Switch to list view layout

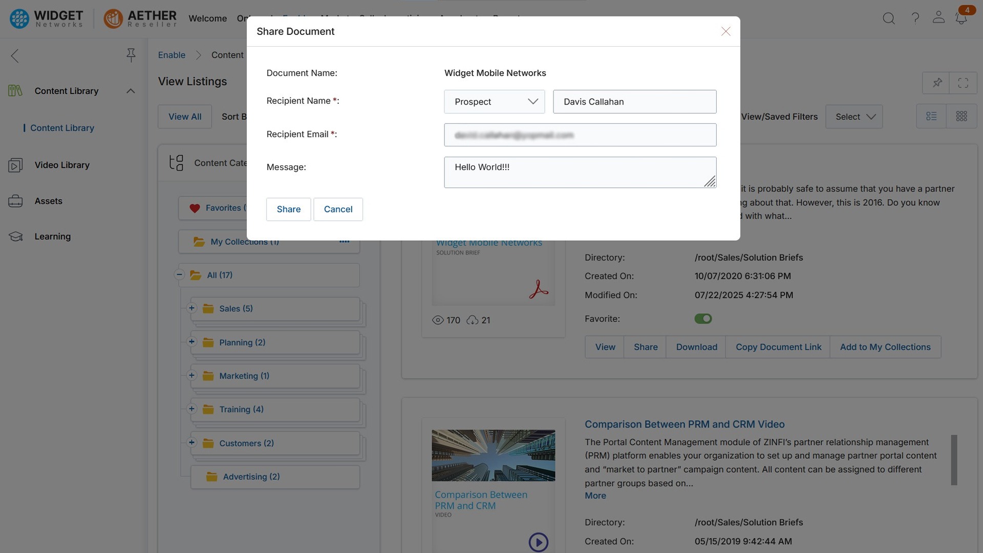click(x=931, y=116)
